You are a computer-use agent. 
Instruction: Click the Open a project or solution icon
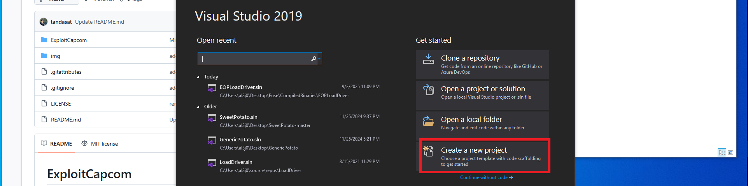428,90
